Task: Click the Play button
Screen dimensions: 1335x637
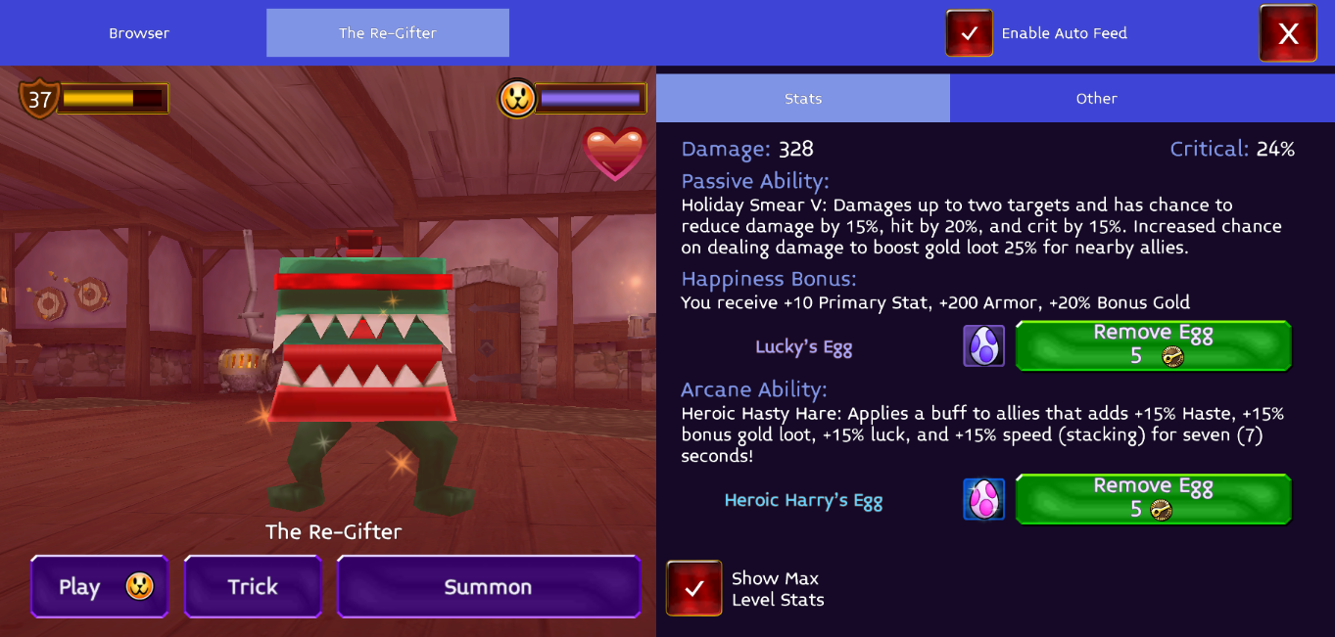Action: point(99,586)
